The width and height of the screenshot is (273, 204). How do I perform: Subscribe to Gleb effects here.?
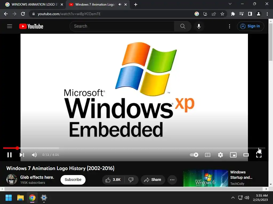[x=73, y=180]
